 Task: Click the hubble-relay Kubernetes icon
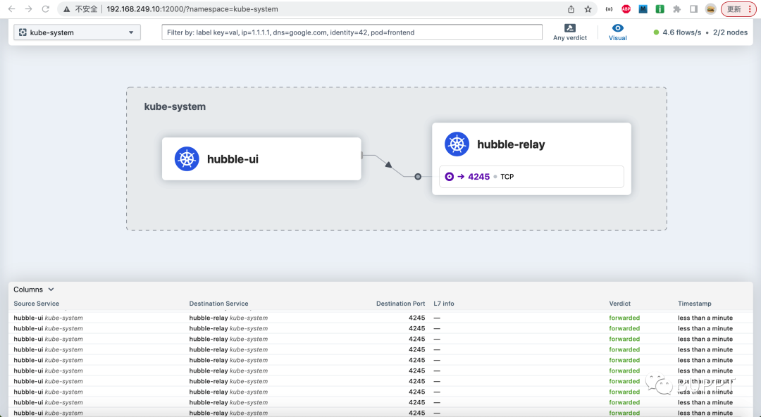click(x=457, y=144)
